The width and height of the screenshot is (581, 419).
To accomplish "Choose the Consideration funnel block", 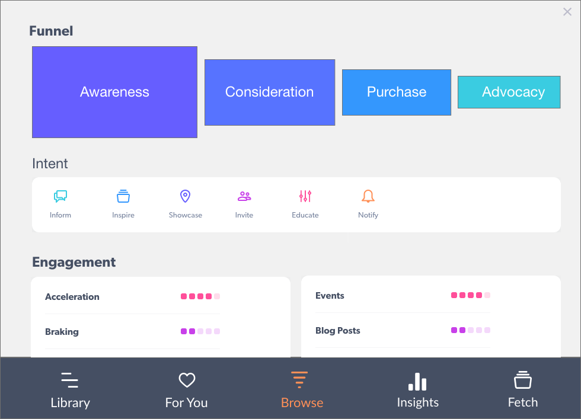I will coord(270,92).
